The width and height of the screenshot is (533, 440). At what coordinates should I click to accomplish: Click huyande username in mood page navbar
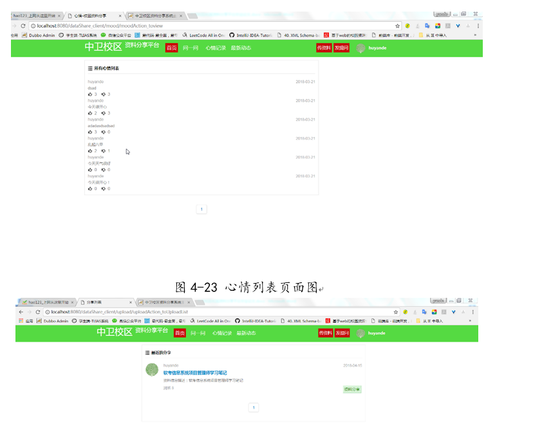[377, 48]
